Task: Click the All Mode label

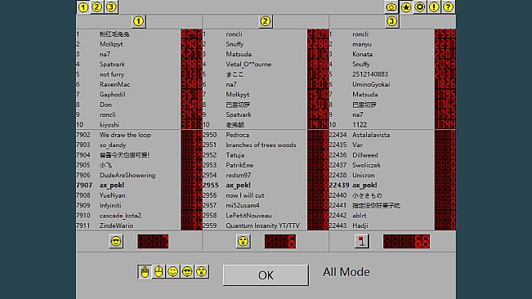Action: point(346,272)
